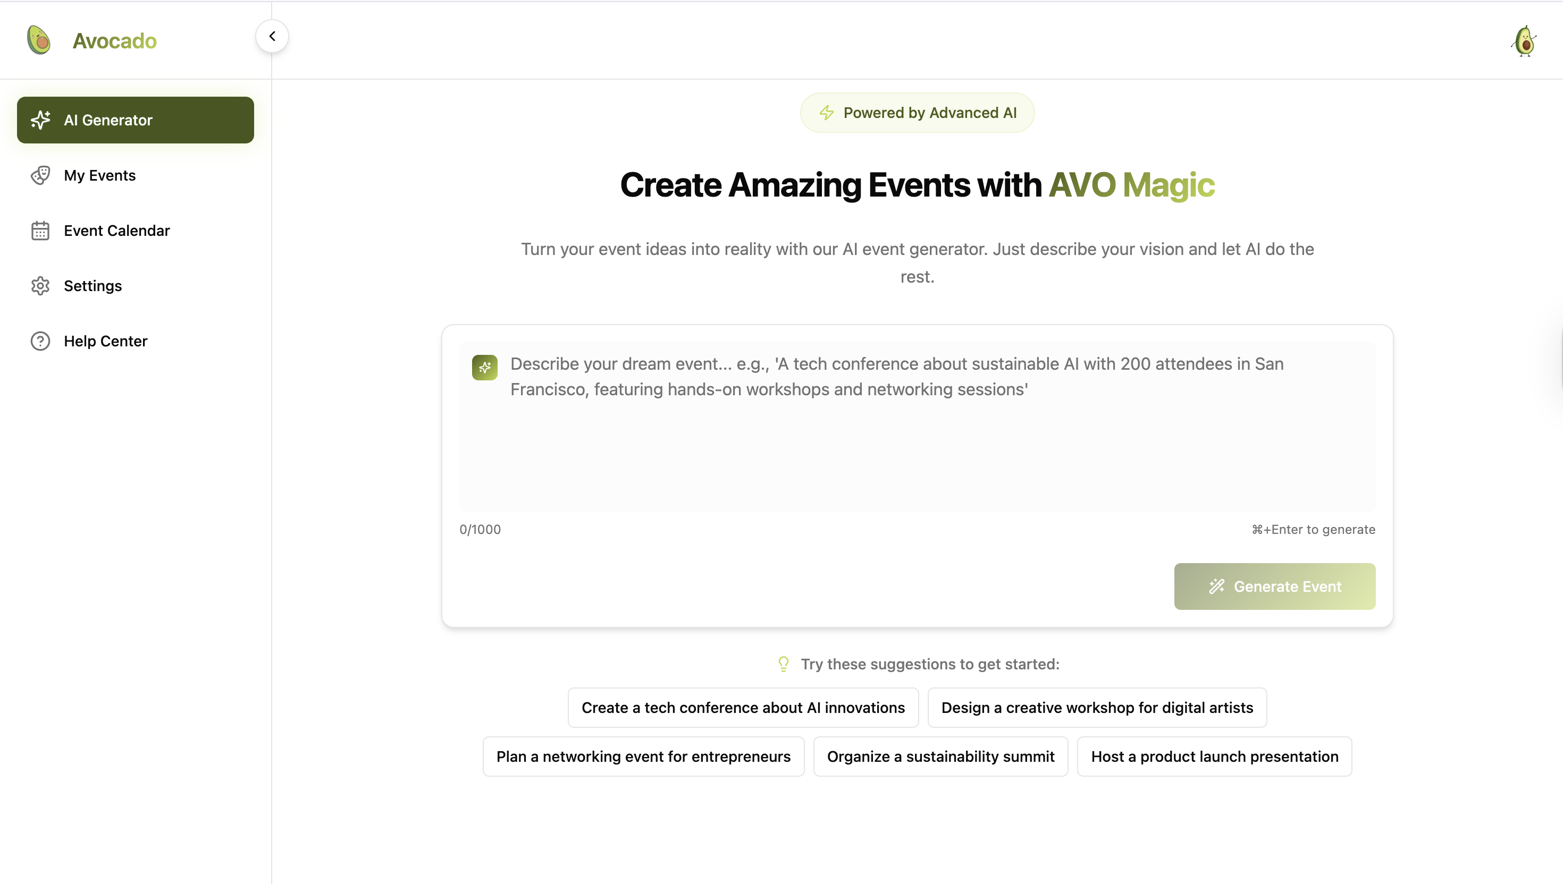Select 'Organize a sustainability summit' suggestion

[x=940, y=756]
